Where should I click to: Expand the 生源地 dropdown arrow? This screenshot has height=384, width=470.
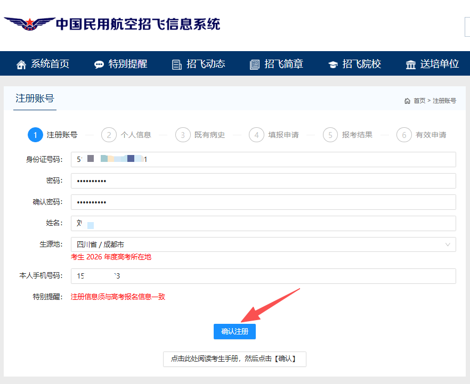(x=447, y=244)
